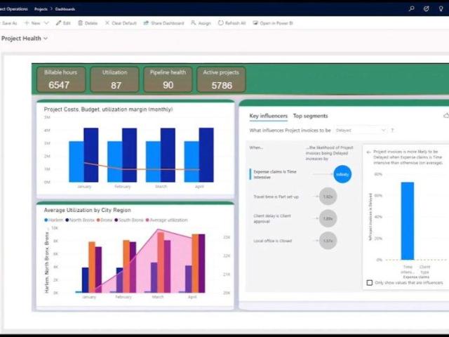Click the lightbulb assistant icon
The width and height of the screenshot is (449, 337).
coord(441,8)
